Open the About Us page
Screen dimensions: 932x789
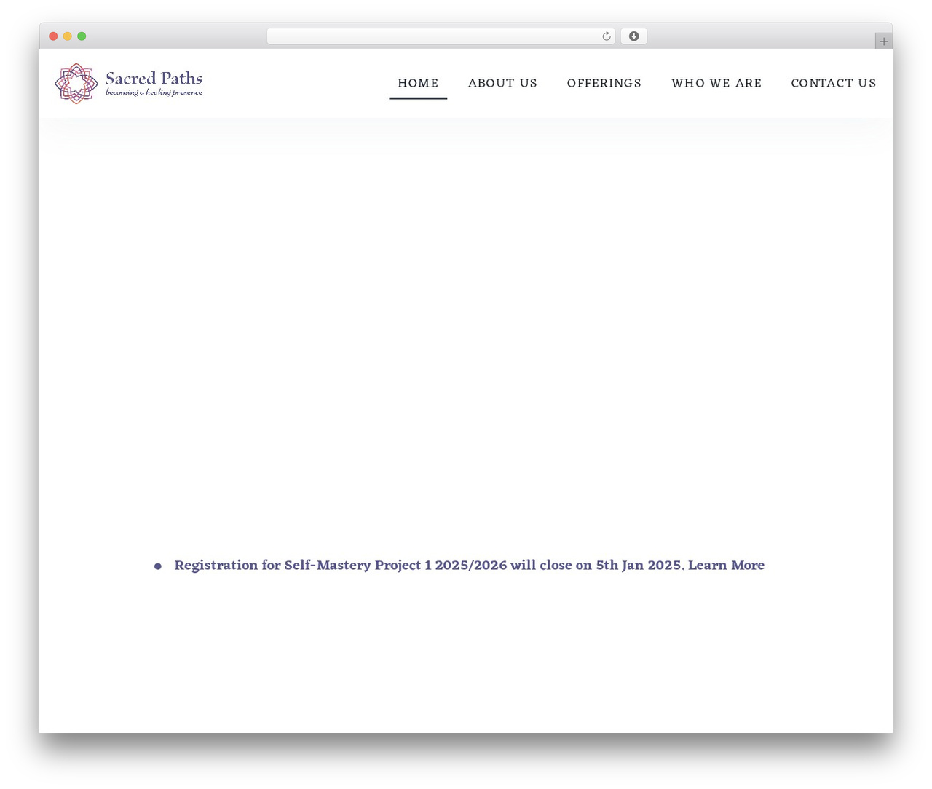[x=502, y=83]
